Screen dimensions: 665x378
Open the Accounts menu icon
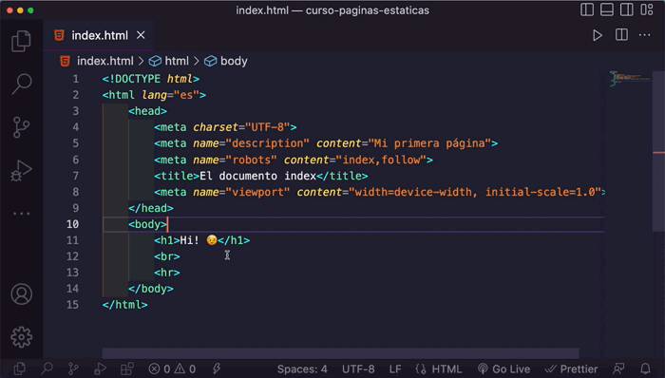[x=21, y=294]
